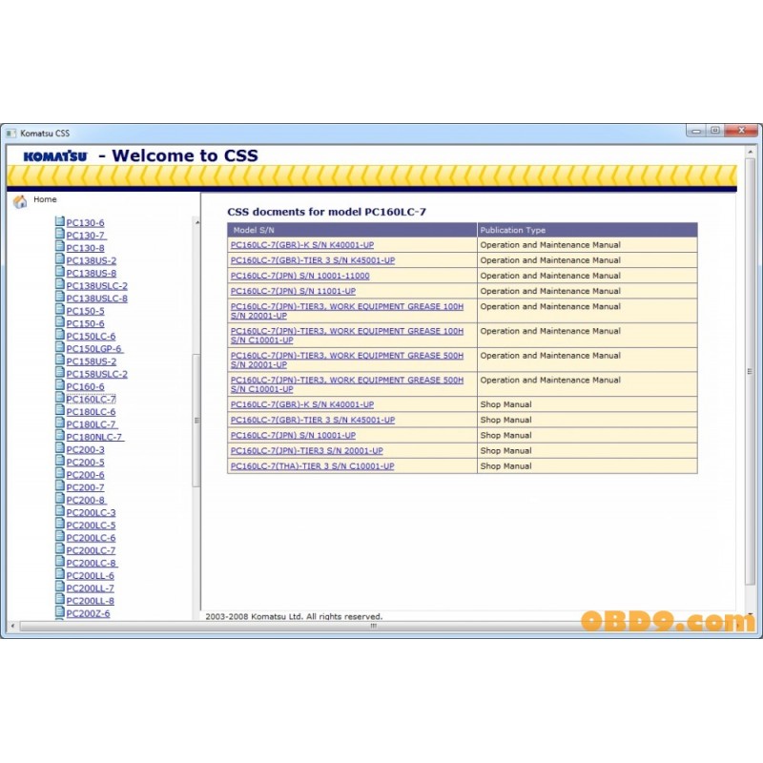
Task: Open JPN-TIER3 GREASE 500H S/N C10001-UP link
Action: (x=347, y=384)
